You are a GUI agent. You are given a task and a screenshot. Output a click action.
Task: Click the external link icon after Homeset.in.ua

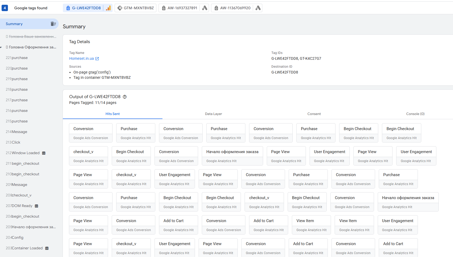pos(97,59)
